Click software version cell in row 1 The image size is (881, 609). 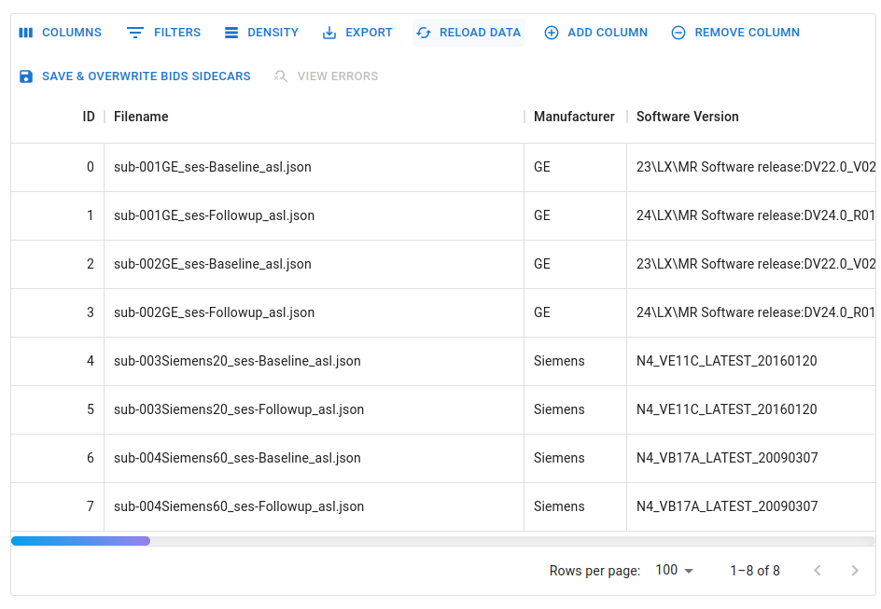(x=751, y=215)
